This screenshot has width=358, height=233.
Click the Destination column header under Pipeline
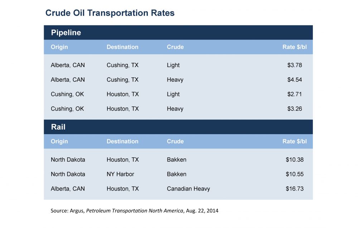[122, 47]
